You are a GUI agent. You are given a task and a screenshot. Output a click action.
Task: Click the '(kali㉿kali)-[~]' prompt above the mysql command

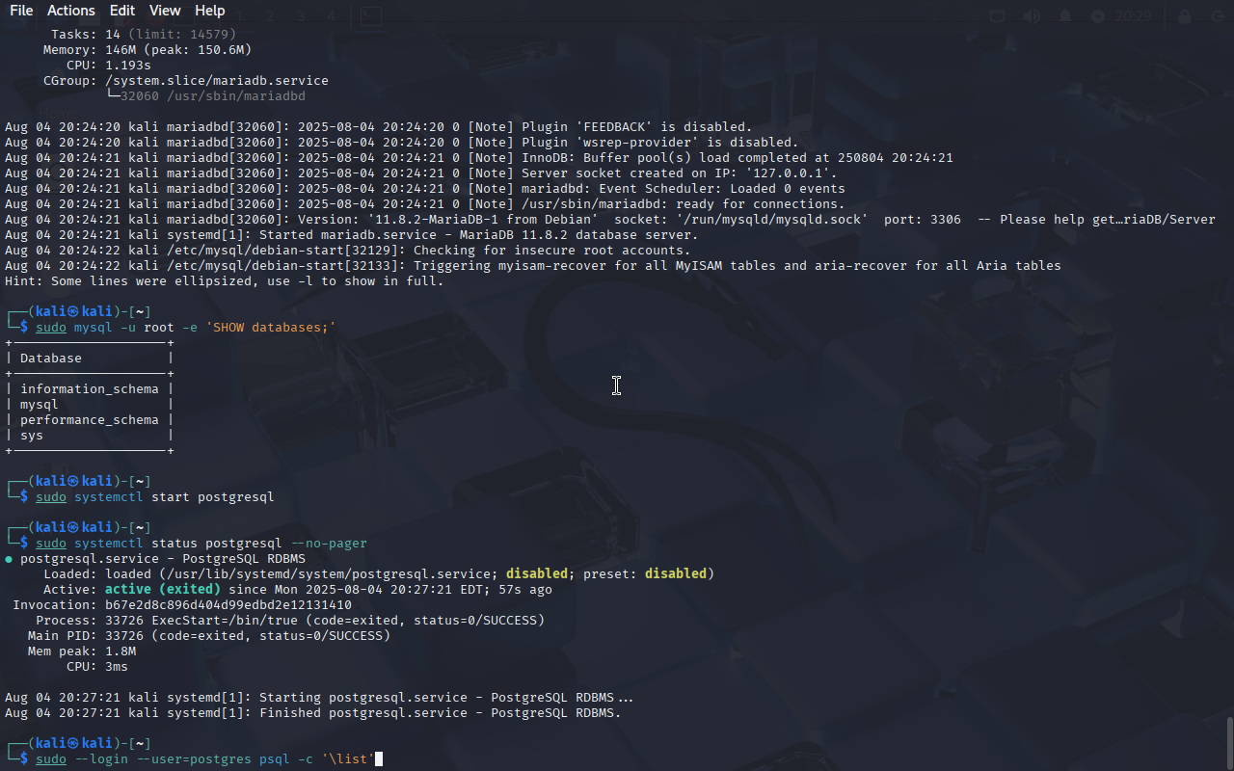point(78,312)
